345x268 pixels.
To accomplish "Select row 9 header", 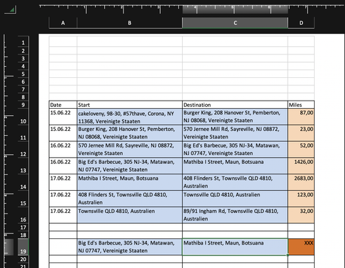I will click(x=23, y=105).
